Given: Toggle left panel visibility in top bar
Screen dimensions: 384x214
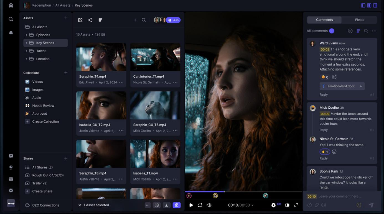Looking at the screenshot, I should click(x=363, y=5).
